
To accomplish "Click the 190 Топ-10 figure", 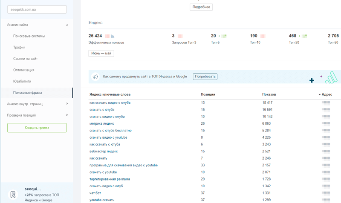I will pyautogui.click(x=254, y=36).
